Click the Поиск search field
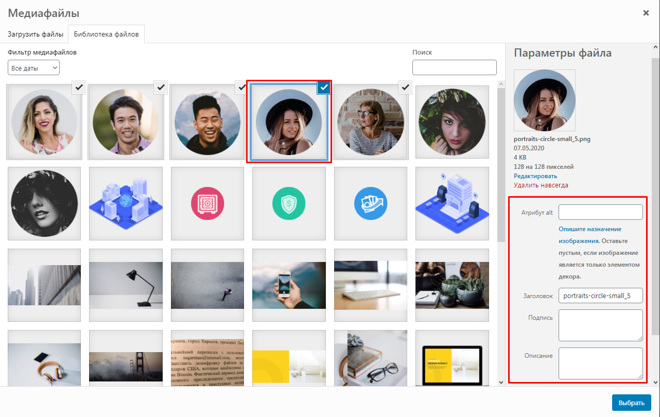The height and width of the screenshot is (417, 660). click(x=454, y=67)
